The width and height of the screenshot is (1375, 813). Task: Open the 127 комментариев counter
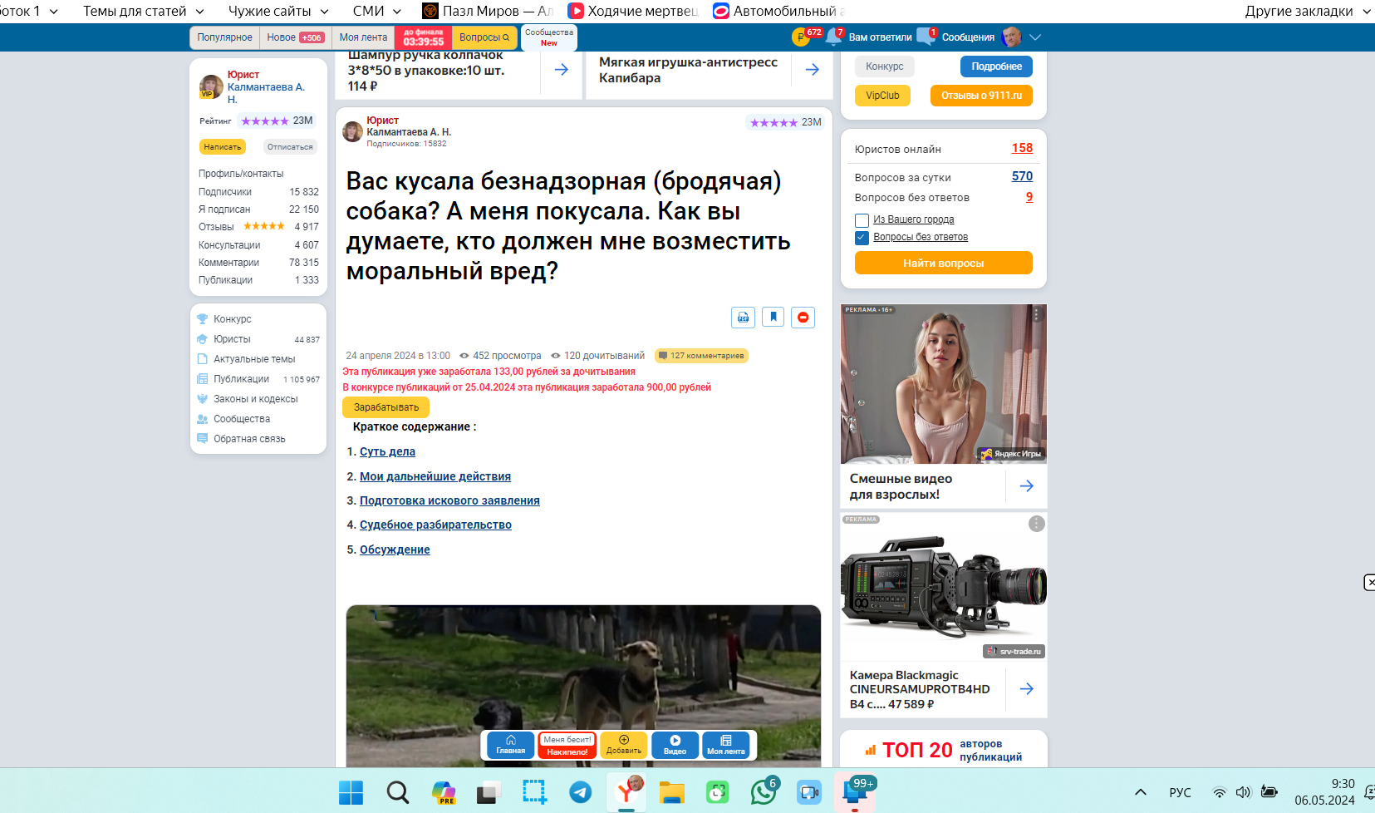tap(702, 356)
